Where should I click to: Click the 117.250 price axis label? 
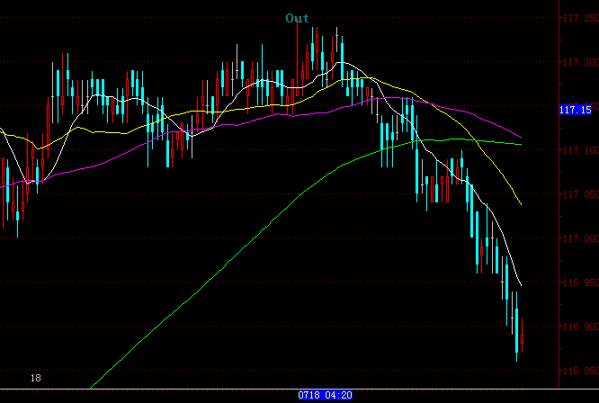coord(581,18)
